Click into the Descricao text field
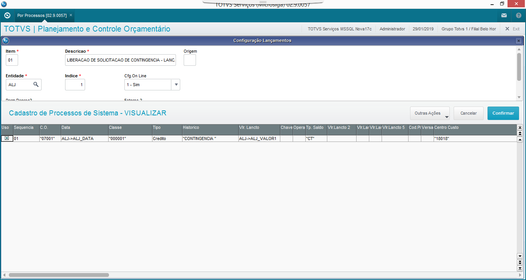526x280 pixels. click(x=121, y=60)
